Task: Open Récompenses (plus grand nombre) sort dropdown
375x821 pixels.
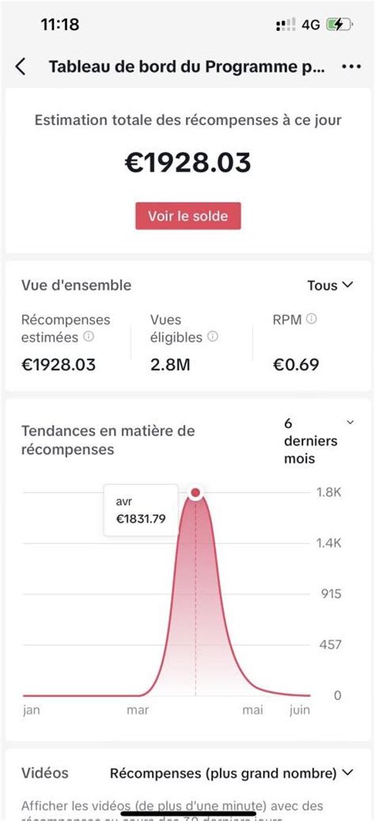Action: [x=232, y=773]
